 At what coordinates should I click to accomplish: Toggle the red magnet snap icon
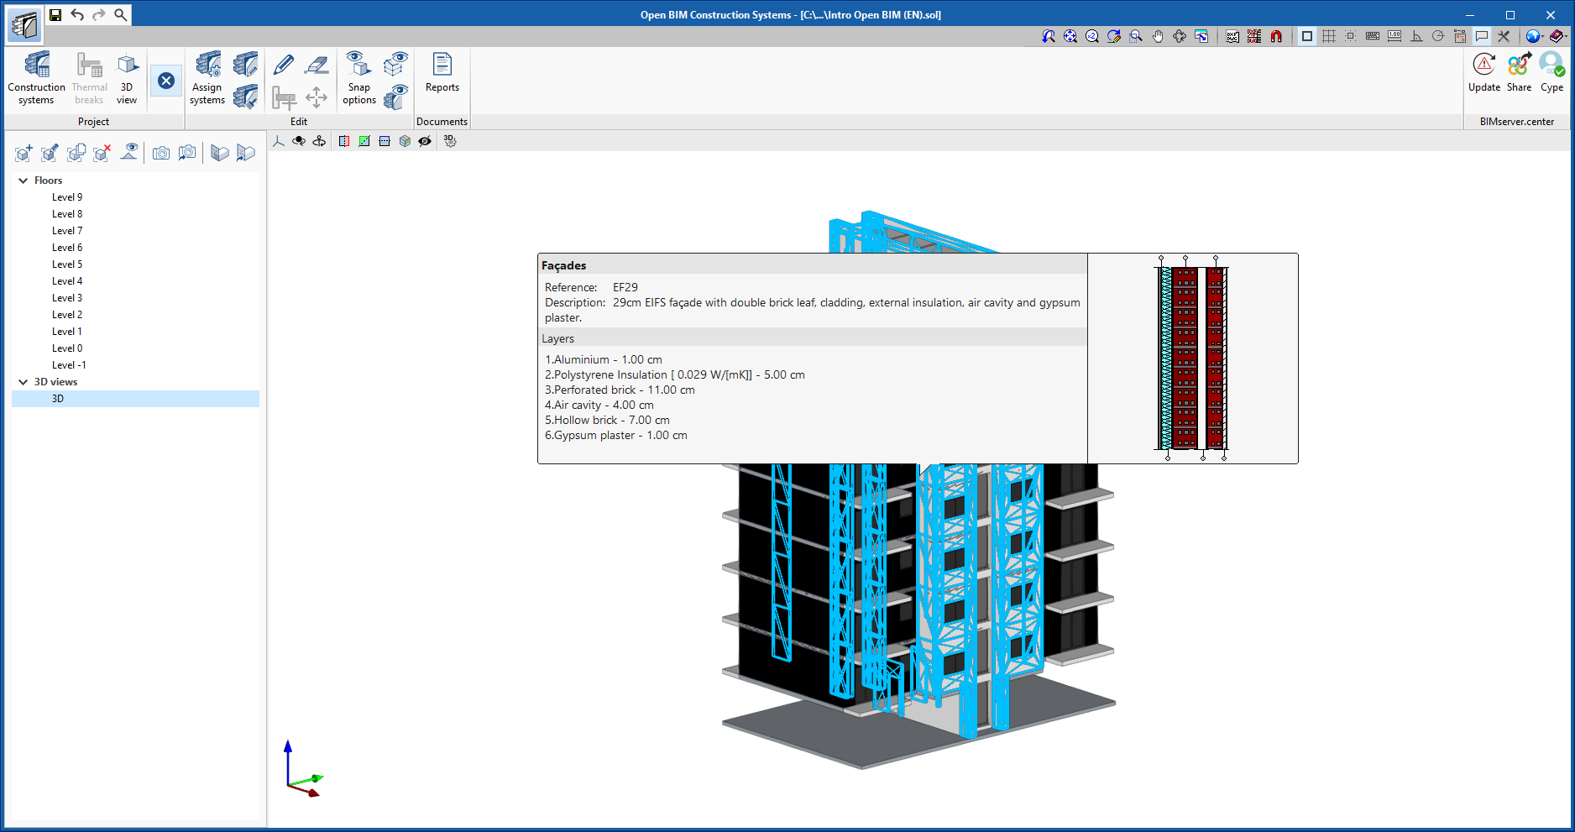1276,36
